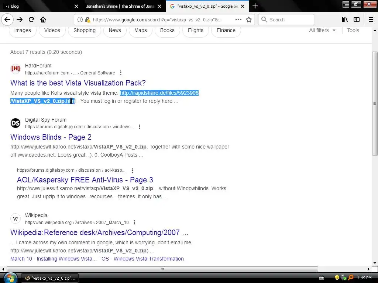This screenshot has height=283, width=378.
Task: Follow the 'OS' sublink under Wikipedia result
Action: pyautogui.click(x=105, y=259)
